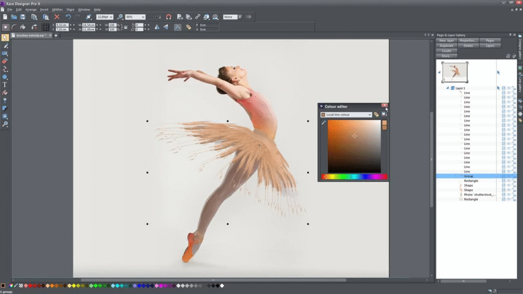Viewport: 523px width, 294px height.
Task: Click the Duplicate button in layer gallery
Action: pos(446,45)
